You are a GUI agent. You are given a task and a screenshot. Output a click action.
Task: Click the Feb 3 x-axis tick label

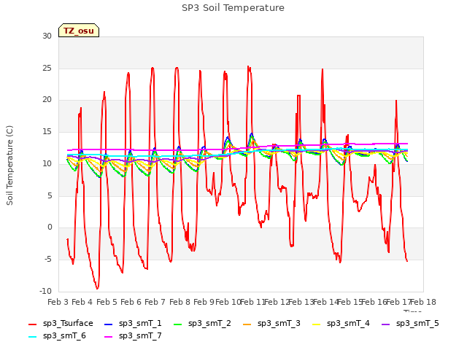coord(58,302)
